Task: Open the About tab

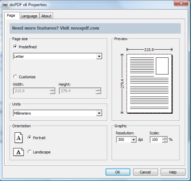Action: (46, 16)
